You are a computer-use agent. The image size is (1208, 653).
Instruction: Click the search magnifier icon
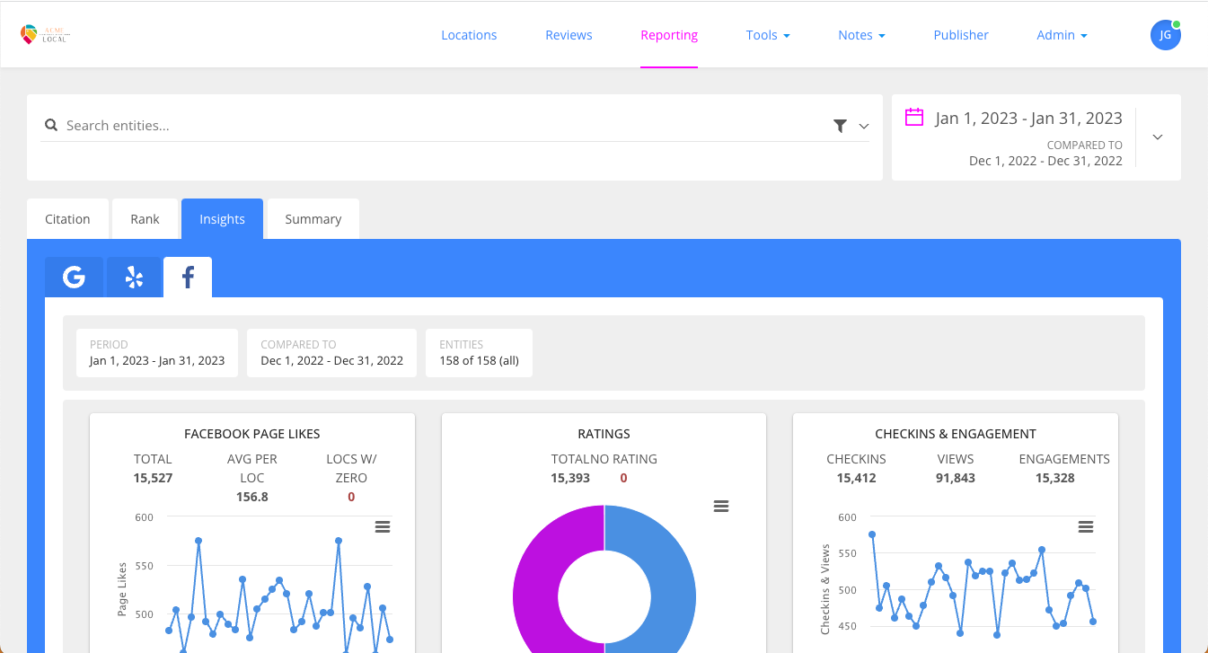pos(51,125)
